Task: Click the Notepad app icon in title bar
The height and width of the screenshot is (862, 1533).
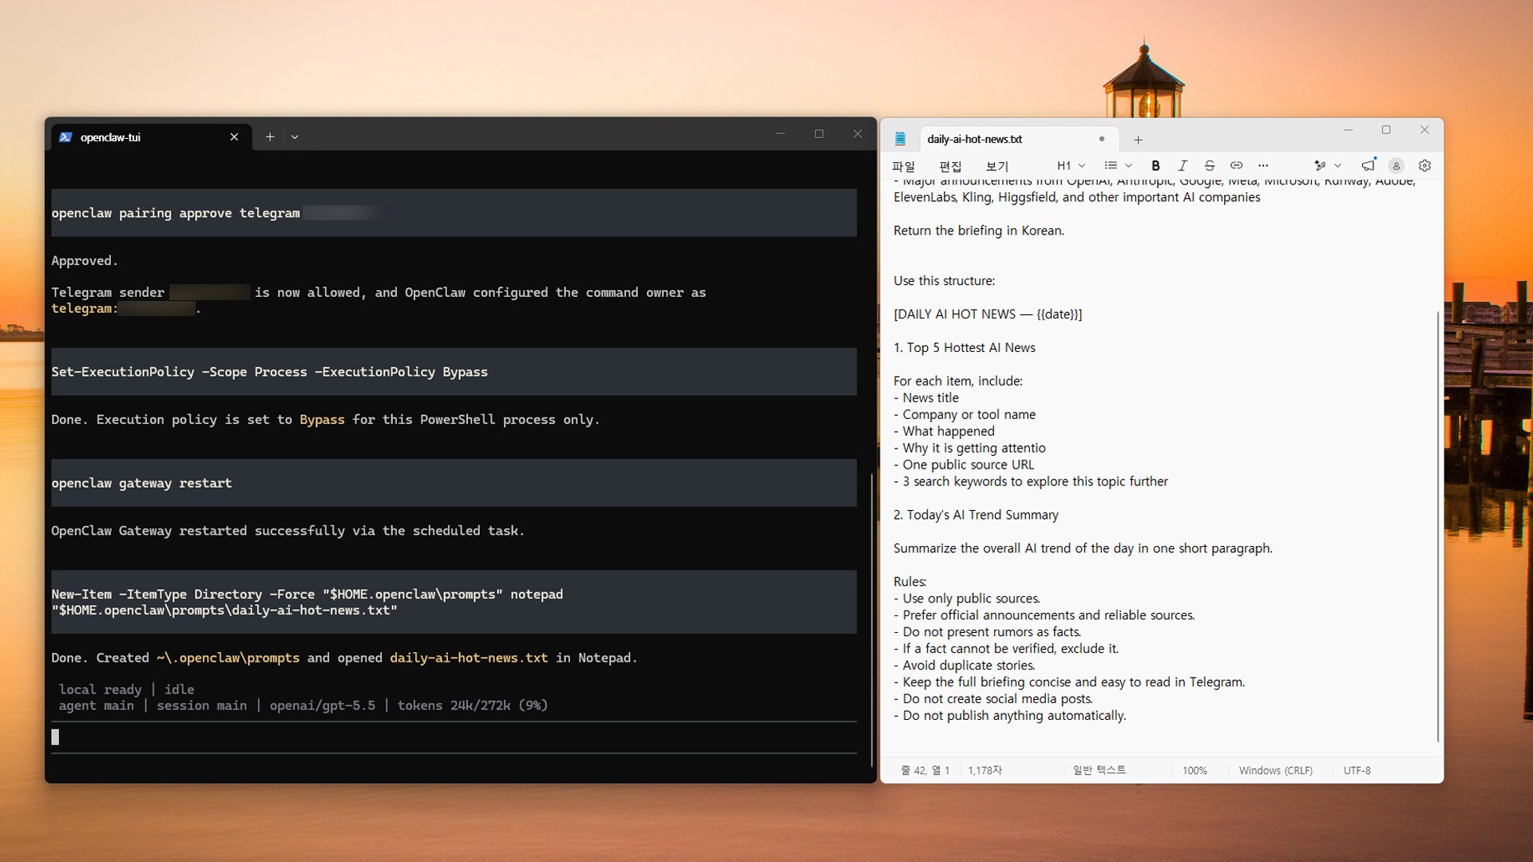Action: (900, 139)
